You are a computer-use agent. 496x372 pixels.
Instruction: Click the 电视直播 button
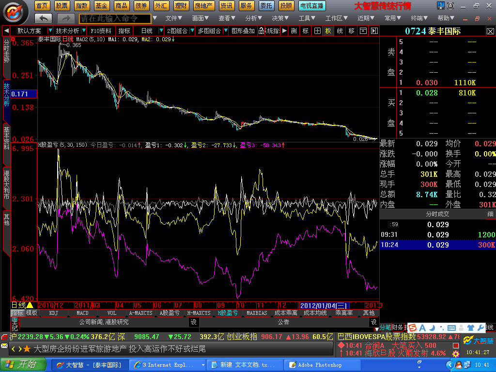(x=311, y=6)
